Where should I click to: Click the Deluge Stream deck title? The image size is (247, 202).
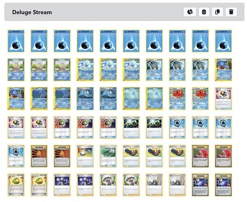click(32, 12)
